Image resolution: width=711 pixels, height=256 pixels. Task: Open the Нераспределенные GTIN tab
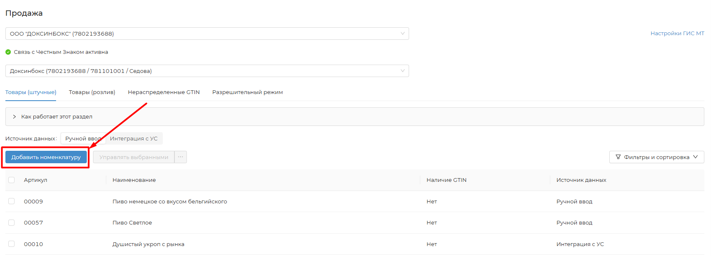[164, 92]
